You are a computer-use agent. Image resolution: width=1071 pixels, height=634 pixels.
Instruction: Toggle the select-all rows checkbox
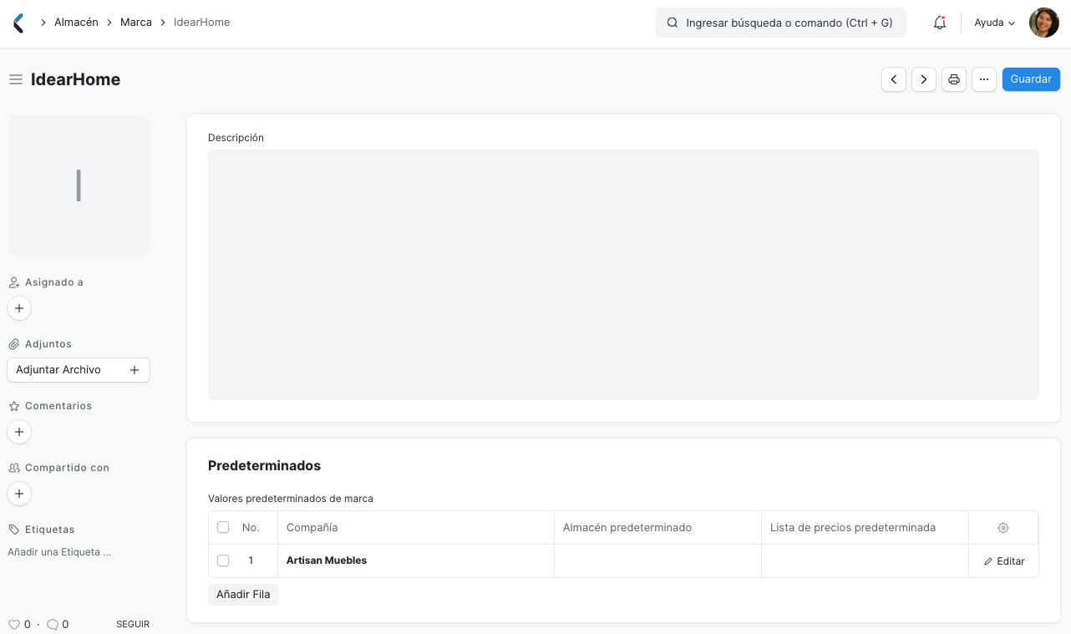223,527
